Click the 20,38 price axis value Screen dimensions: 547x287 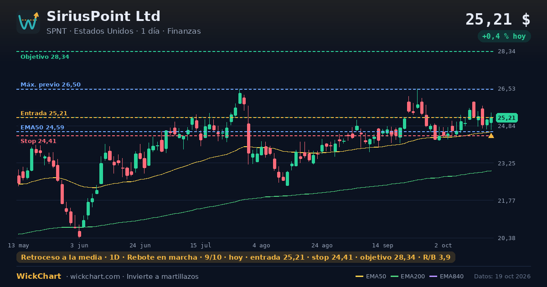click(506, 238)
